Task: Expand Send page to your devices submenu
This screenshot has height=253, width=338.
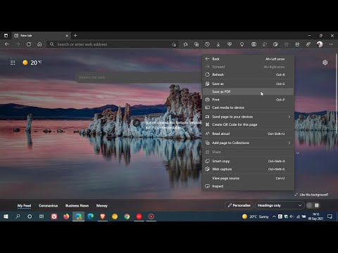Action: pos(248,117)
